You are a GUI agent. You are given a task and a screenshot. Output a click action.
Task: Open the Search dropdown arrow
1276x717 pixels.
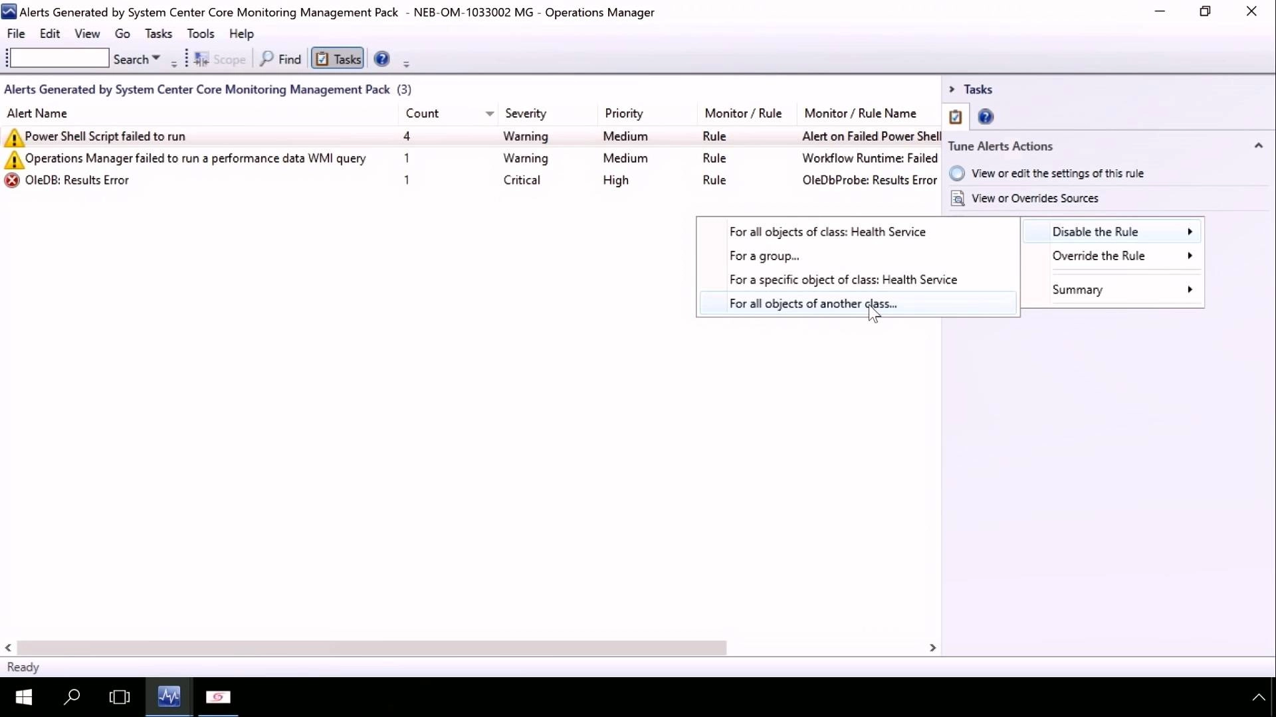(x=156, y=58)
